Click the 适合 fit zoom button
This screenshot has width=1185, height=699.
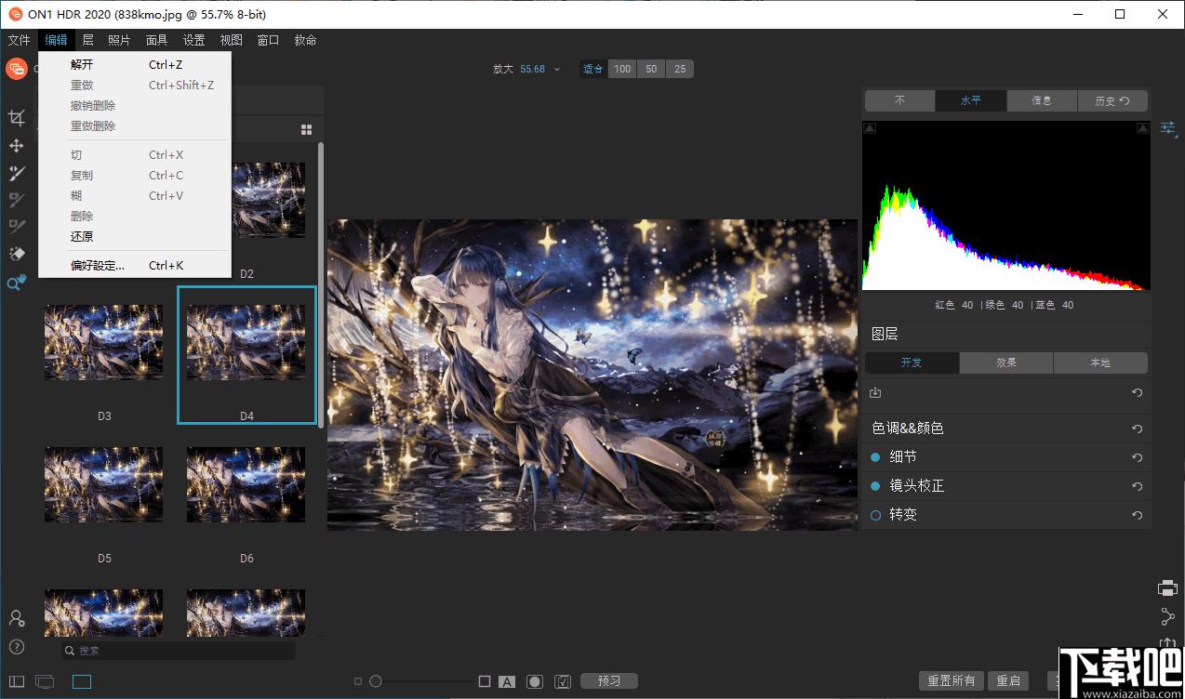pos(593,69)
